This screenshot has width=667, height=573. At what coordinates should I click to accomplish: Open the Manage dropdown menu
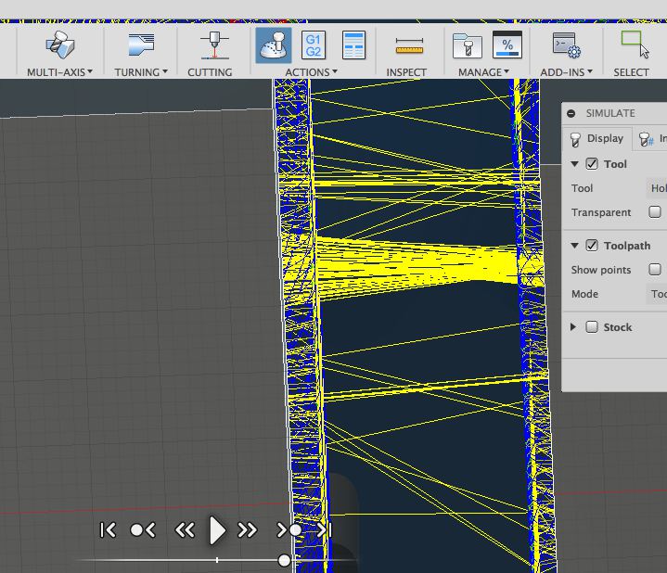[x=483, y=72]
